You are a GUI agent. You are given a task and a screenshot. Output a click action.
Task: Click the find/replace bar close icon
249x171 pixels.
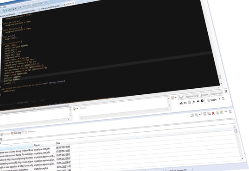click(226, 92)
